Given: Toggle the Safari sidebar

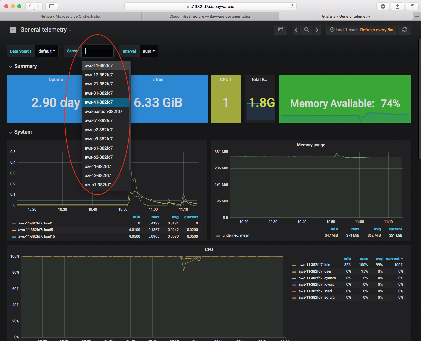Looking at the screenshot, I should [51, 6].
